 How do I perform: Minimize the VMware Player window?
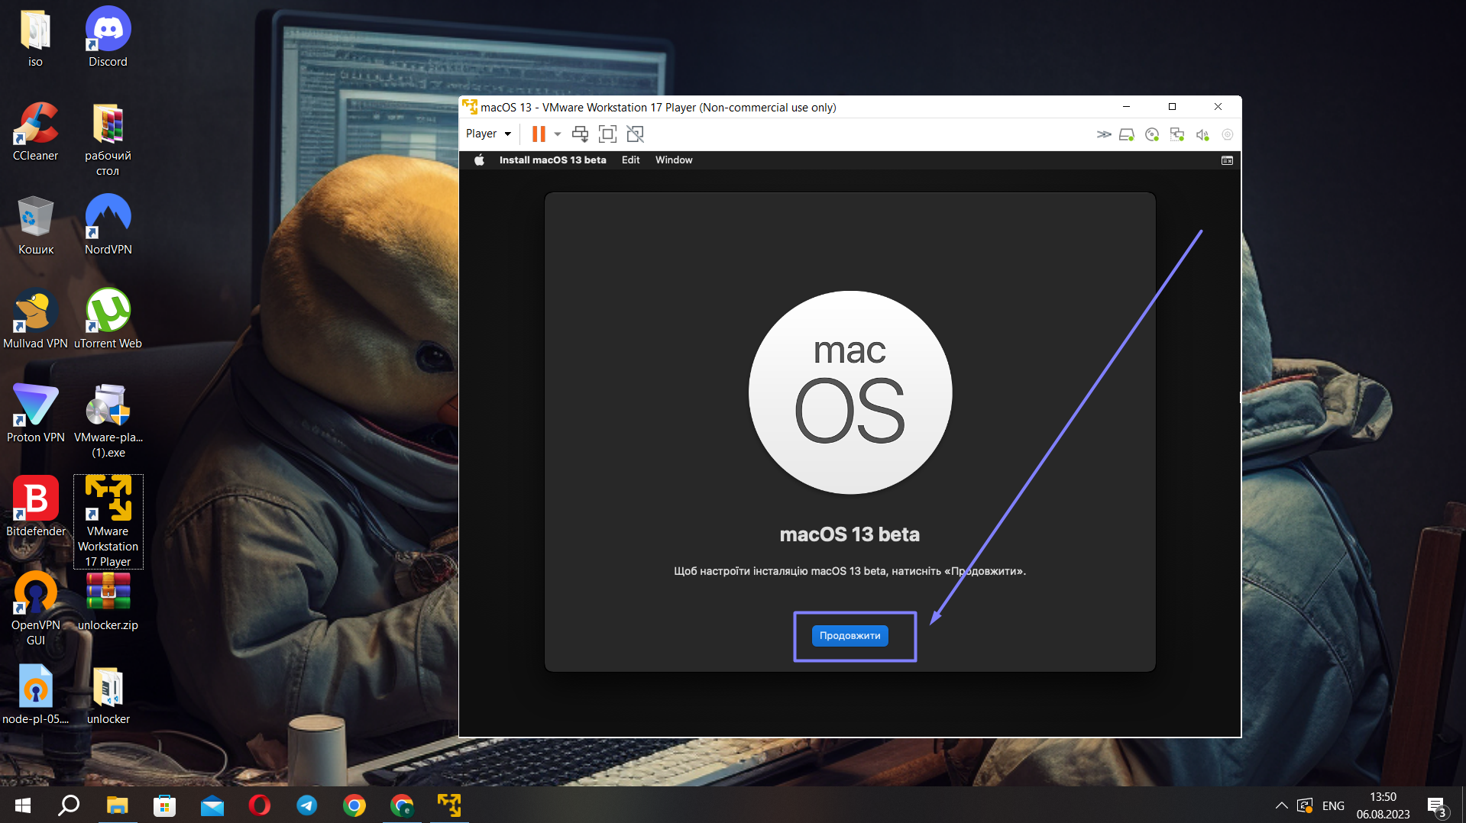tap(1126, 107)
